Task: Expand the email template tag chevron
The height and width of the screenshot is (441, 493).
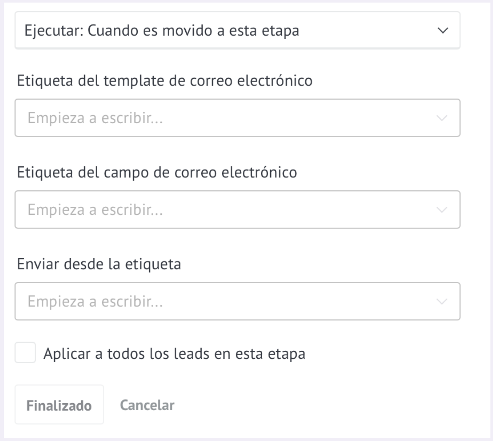Action: point(442,118)
